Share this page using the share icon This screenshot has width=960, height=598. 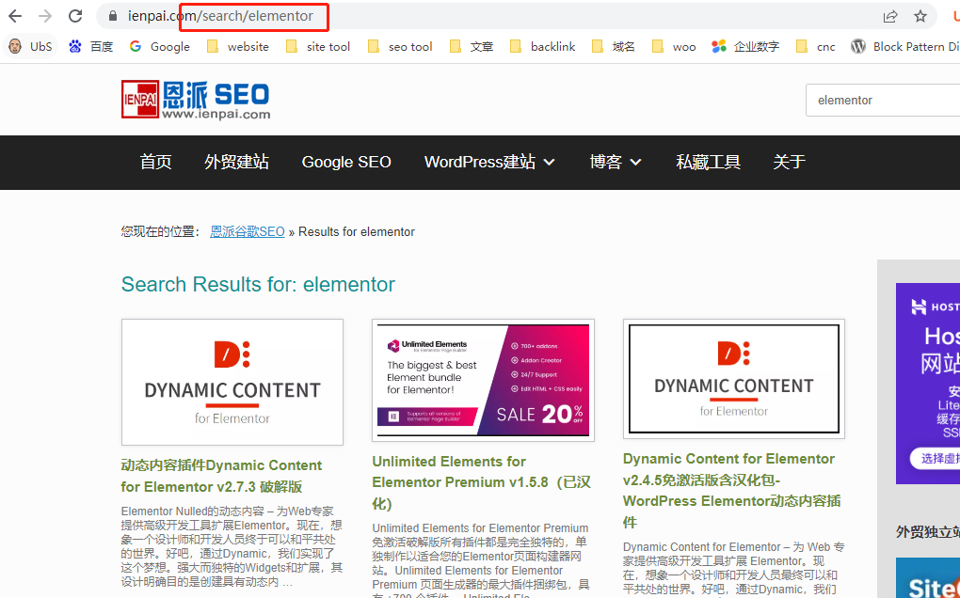890,17
